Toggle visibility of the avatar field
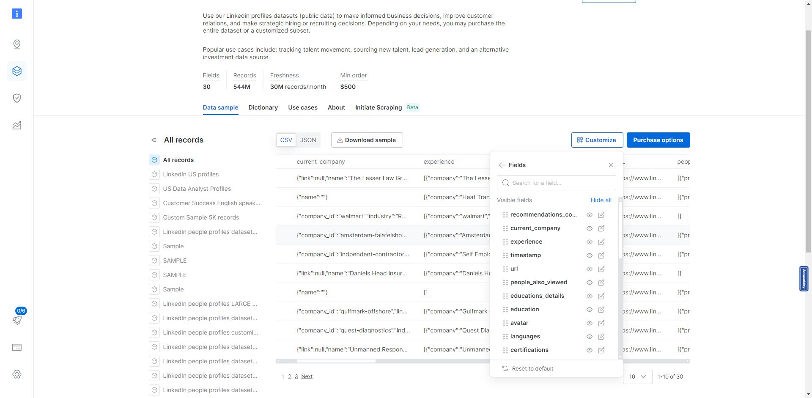The height and width of the screenshot is (398, 812). point(590,323)
